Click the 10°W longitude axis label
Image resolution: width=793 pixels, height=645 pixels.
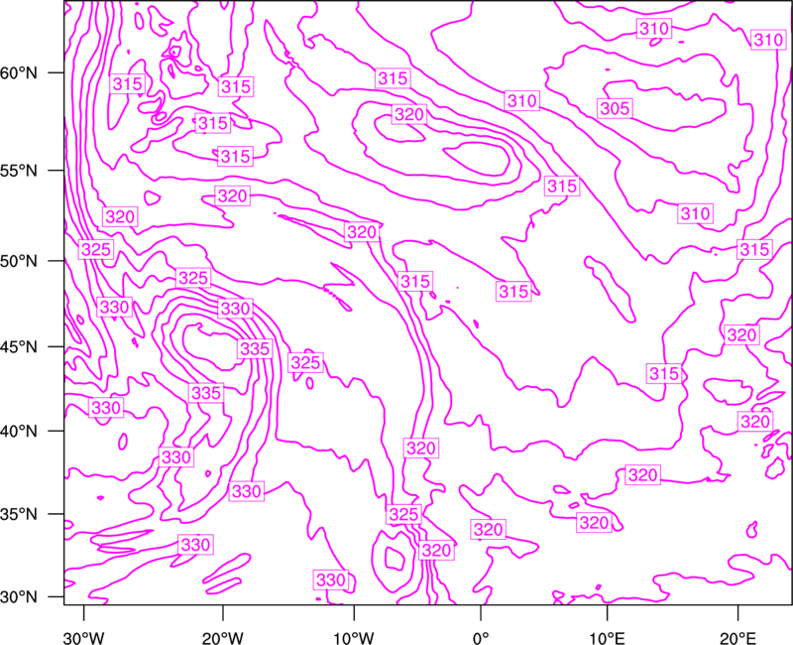coord(354,637)
